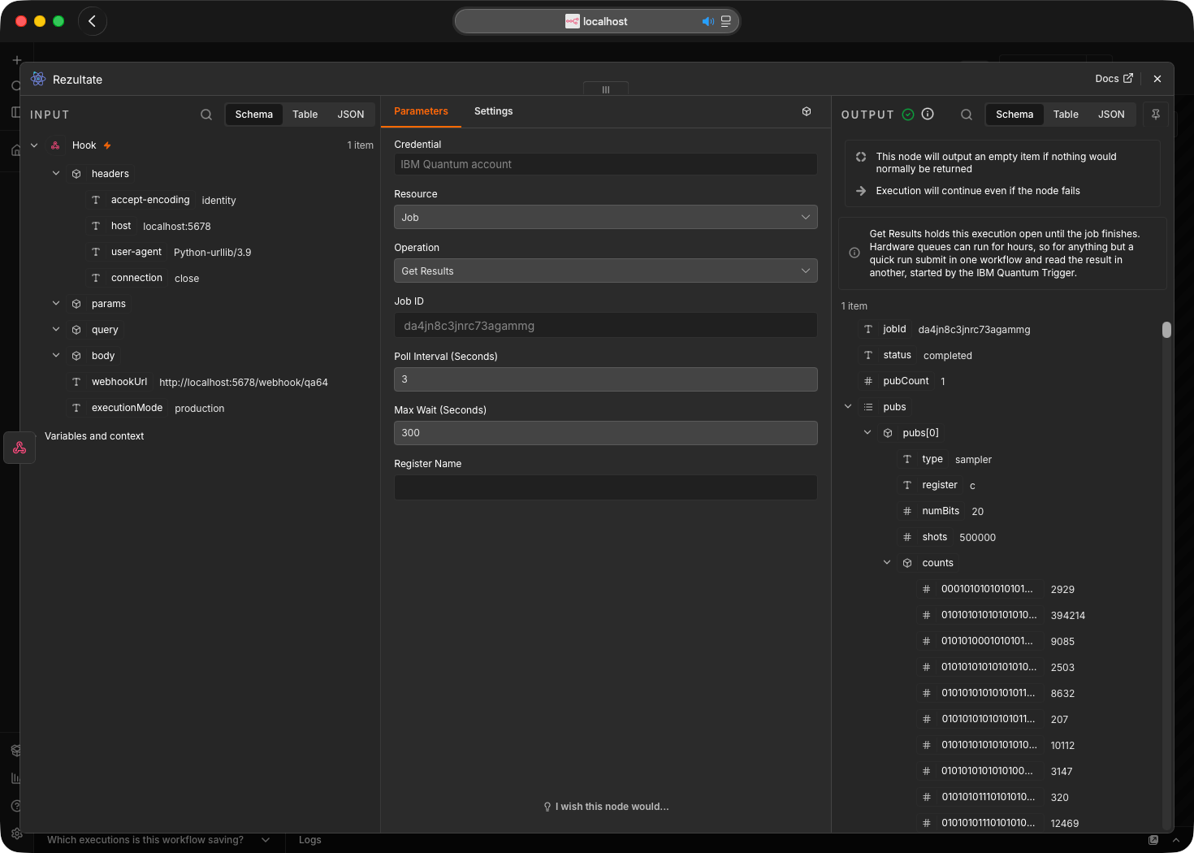The image size is (1194, 853).
Task: Collapse the pubs[0] object
Action: pos(867,432)
